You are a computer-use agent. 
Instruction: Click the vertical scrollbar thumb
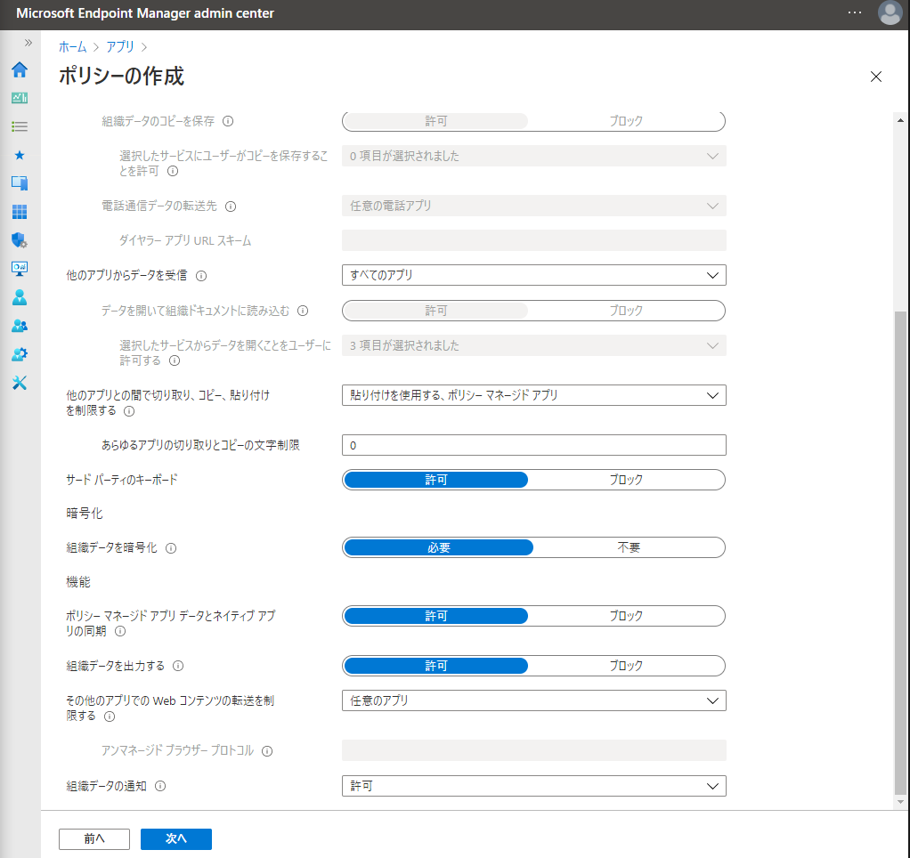(x=900, y=553)
